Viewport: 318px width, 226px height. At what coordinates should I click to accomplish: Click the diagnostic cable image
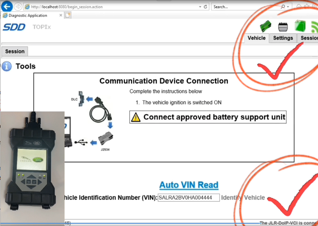click(x=101, y=111)
